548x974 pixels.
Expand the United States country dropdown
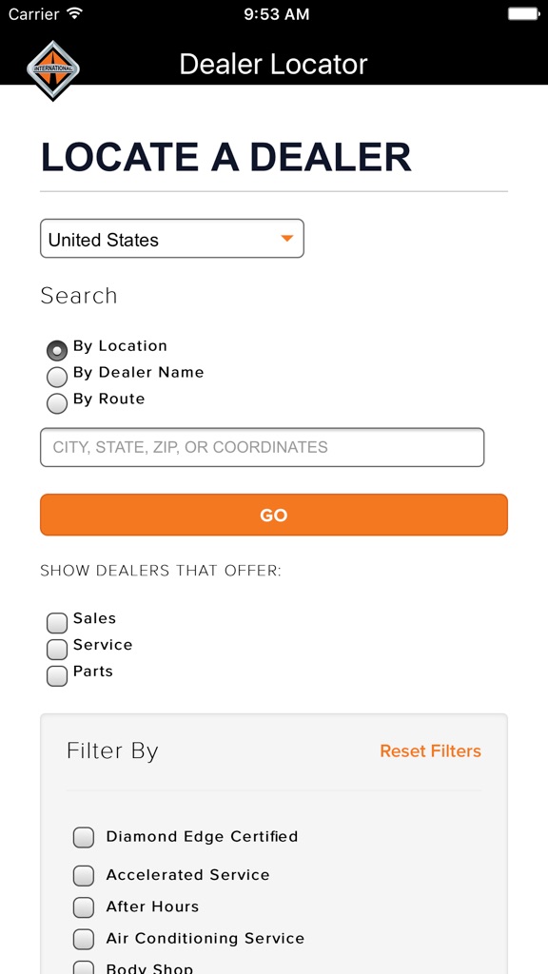[171, 239]
